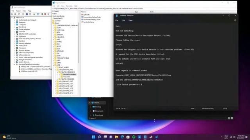Expand the ROOT_HUB30 registry key

[55, 67]
